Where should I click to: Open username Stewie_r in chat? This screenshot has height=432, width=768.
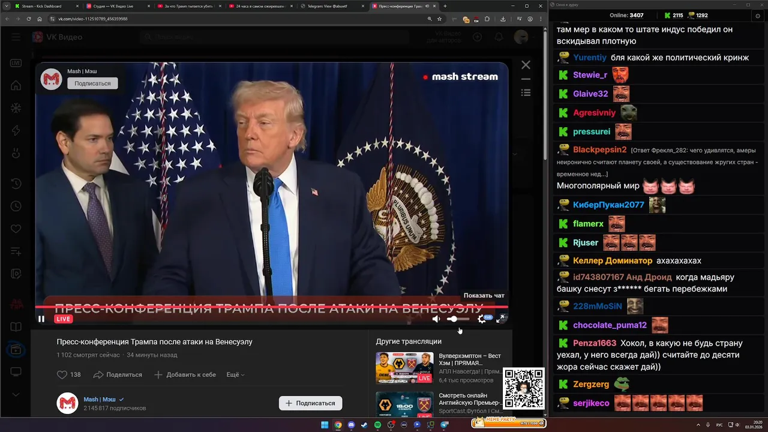pyautogui.click(x=590, y=75)
